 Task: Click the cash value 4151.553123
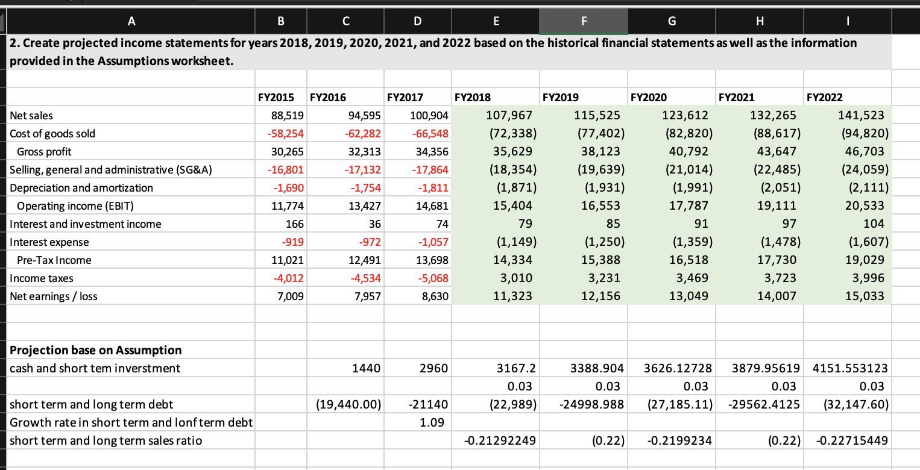tap(849, 368)
